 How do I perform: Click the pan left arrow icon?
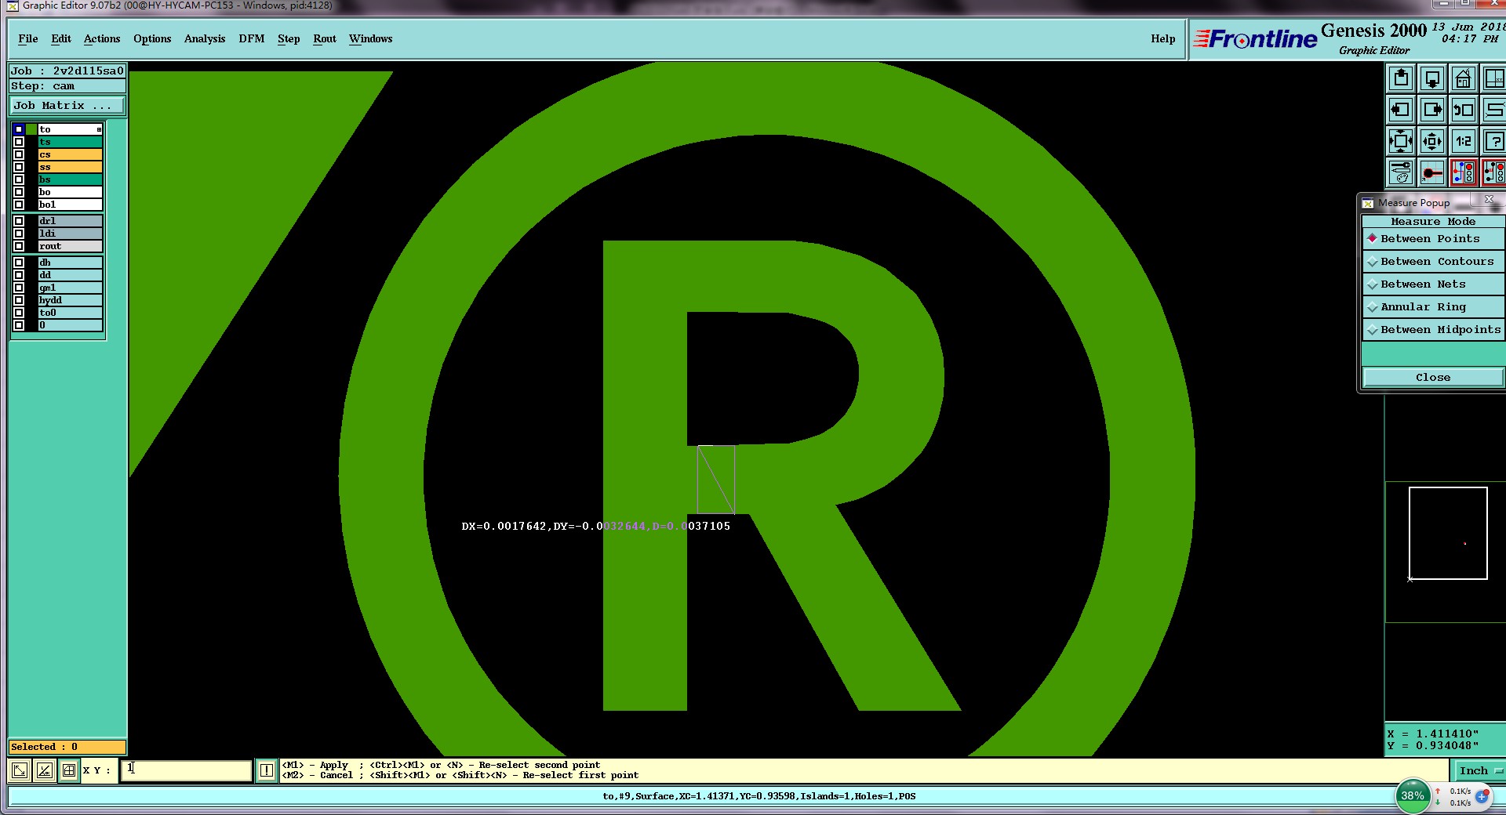(1401, 110)
